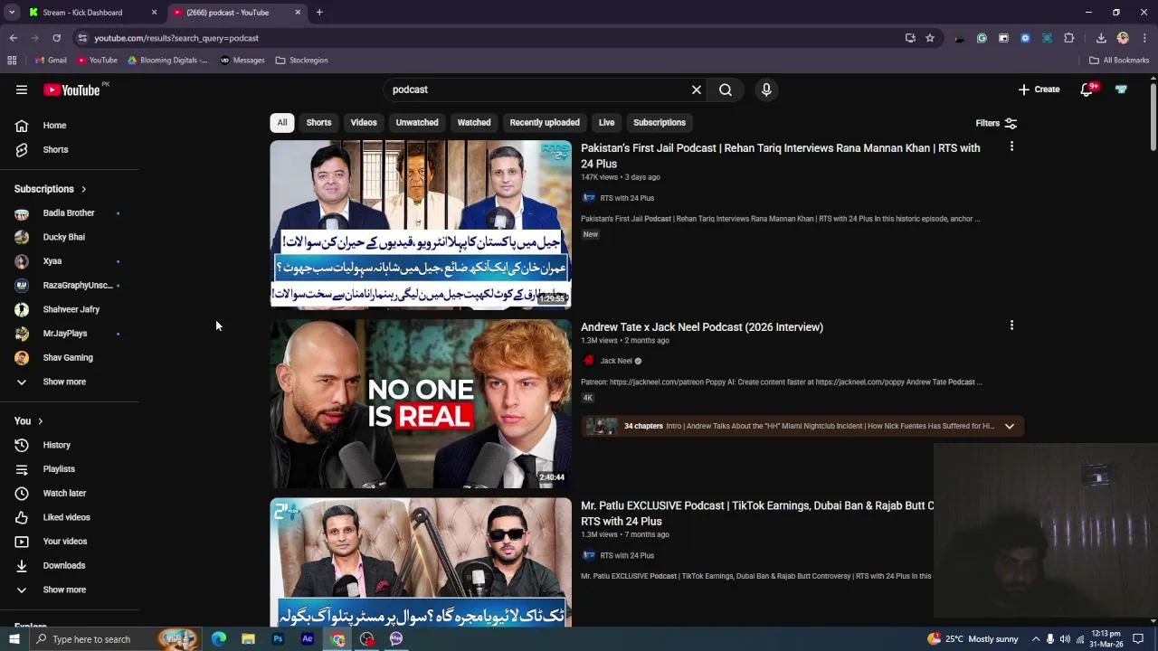Open Shahweer Jafry channel
The height and width of the screenshot is (651, 1158).
(70, 309)
